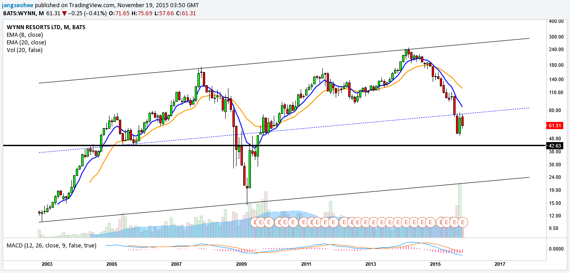Viewport: 570px width, 273px height.
Task: Click the 300.00 price axis label
Action: (x=556, y=37)
